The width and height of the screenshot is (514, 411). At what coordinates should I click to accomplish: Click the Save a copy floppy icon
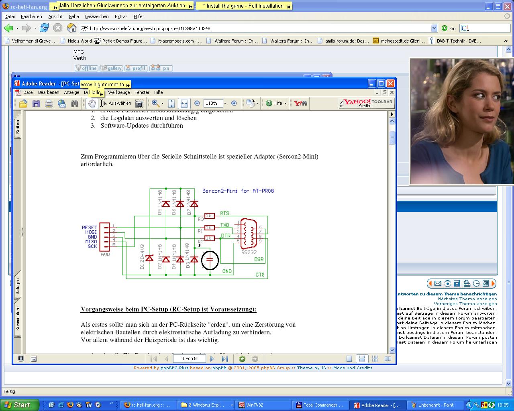coord(36,104)
